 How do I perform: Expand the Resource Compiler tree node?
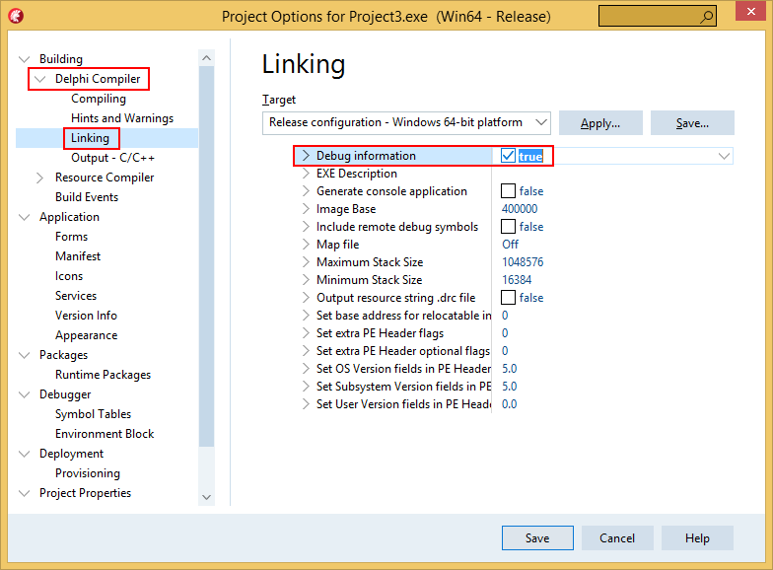pos(39,178)
